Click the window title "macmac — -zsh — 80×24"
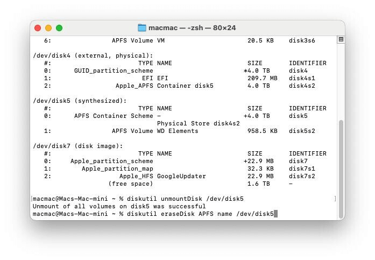Viewport: 375px width, 260px height. click(x=192, y=28)
